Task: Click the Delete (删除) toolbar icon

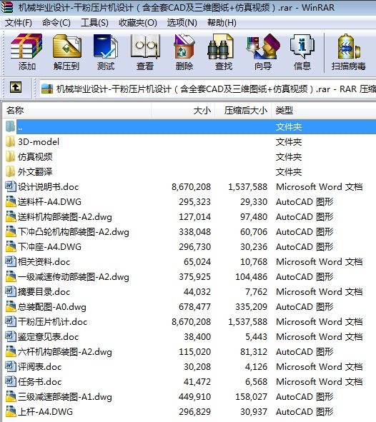Action: tap(184, 46)
